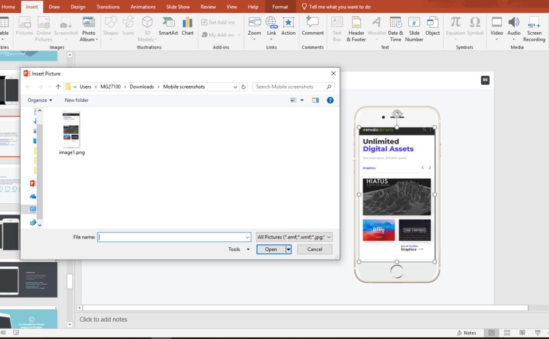Select the image1.png file thumbnail
This screenshot has height=339, width=549.
[72, 130]
